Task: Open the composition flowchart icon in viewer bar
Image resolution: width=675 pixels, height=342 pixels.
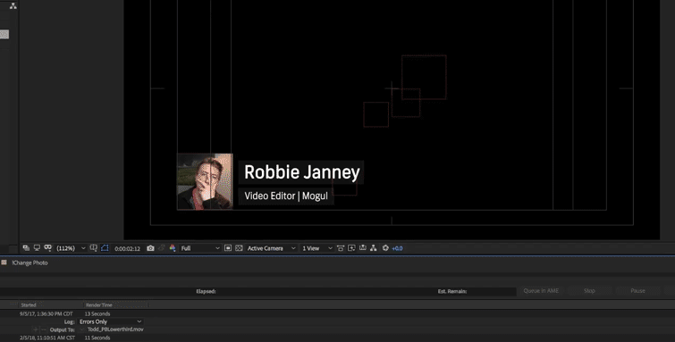Action: (x=373, y=248)
